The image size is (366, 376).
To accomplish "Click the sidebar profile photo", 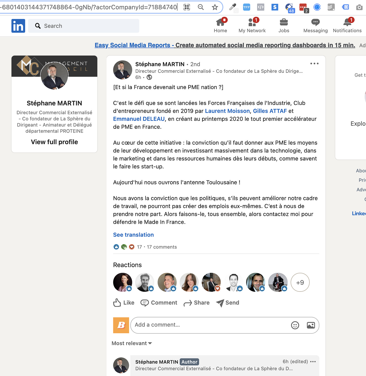I will click(55, 76).
